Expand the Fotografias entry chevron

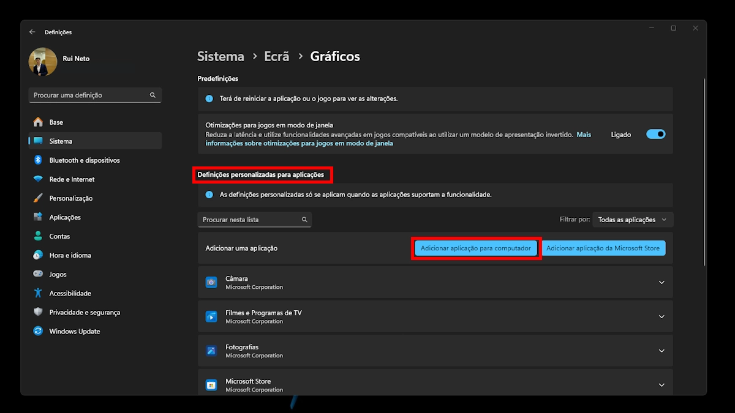coord(661,351)
